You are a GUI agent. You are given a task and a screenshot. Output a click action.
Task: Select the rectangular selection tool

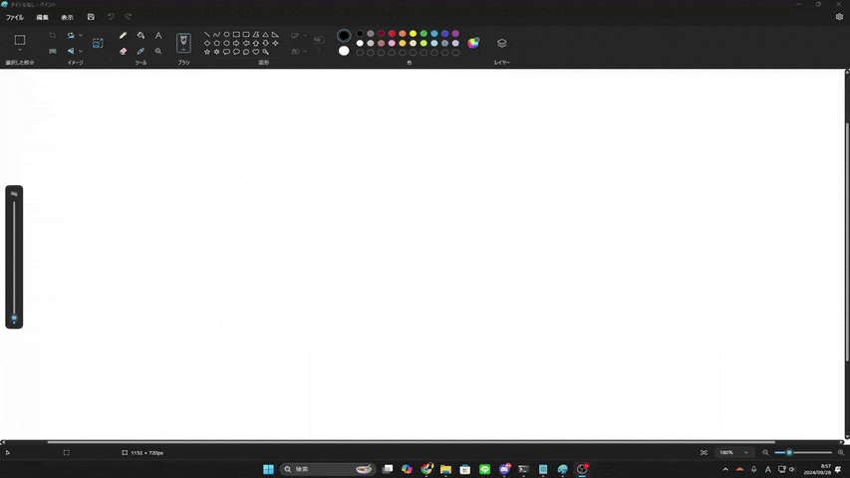click(20, 40)
